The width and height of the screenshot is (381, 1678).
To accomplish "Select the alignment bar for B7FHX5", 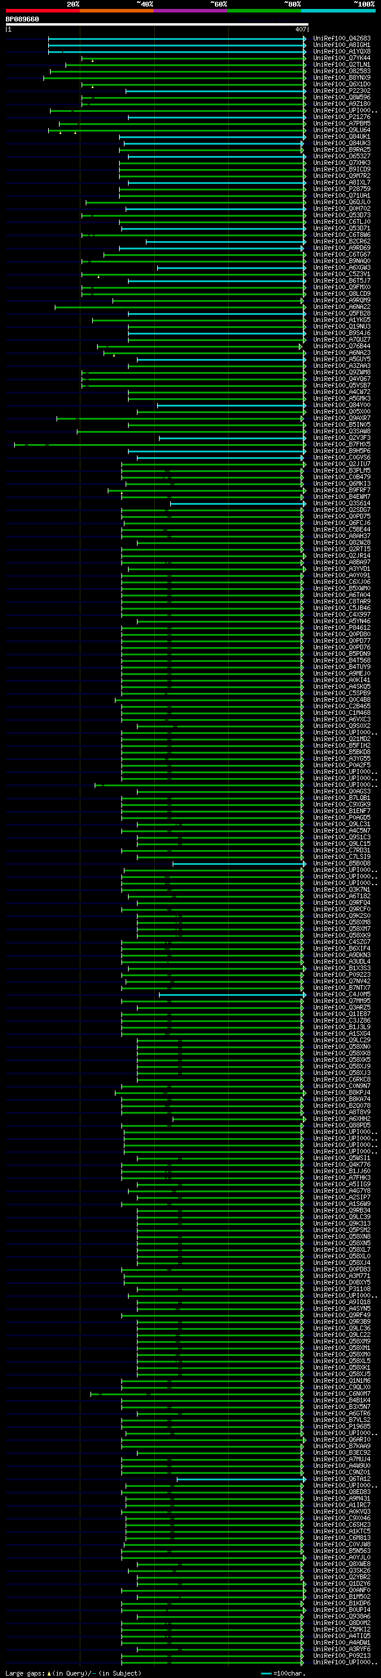I will [160, 444].
